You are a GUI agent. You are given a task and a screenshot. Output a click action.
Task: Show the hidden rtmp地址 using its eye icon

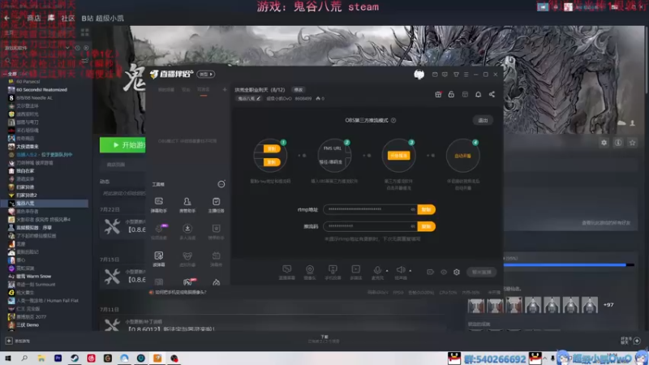413,209
